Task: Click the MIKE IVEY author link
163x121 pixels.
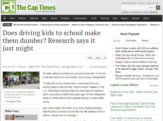Action: (x=35, y=67)
